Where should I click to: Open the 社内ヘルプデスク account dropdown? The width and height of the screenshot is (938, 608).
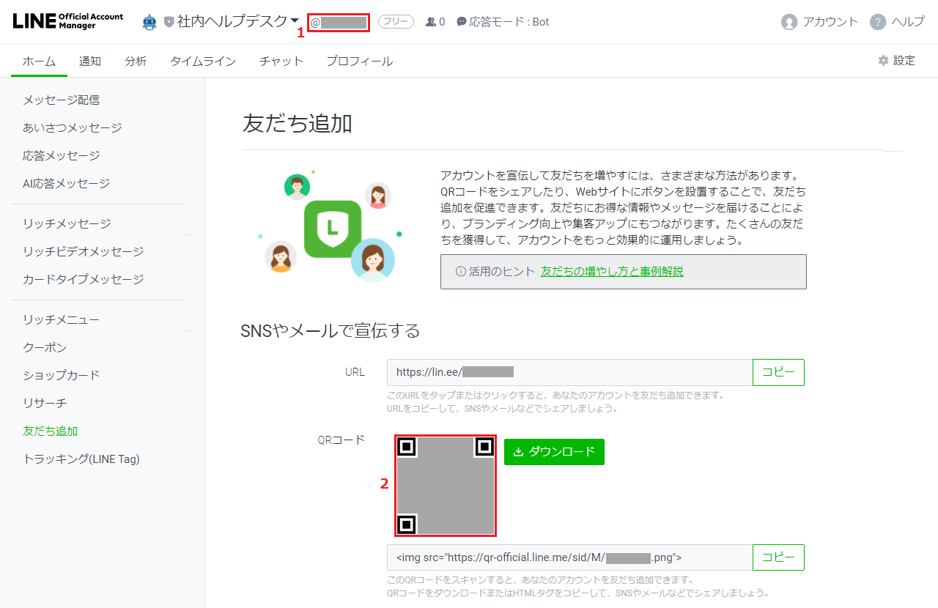point(237,22)
